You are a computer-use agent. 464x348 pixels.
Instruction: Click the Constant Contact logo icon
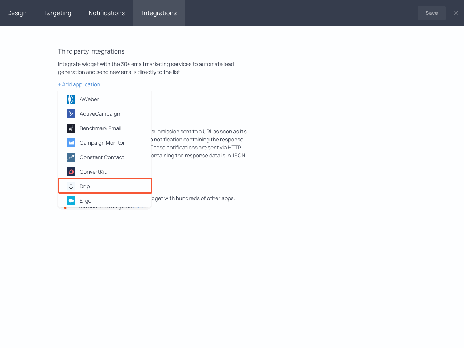click(71, 157)
